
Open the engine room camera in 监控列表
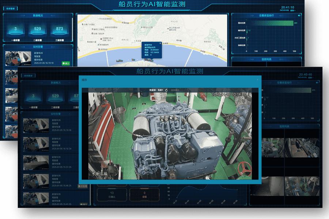pos(273,147)
